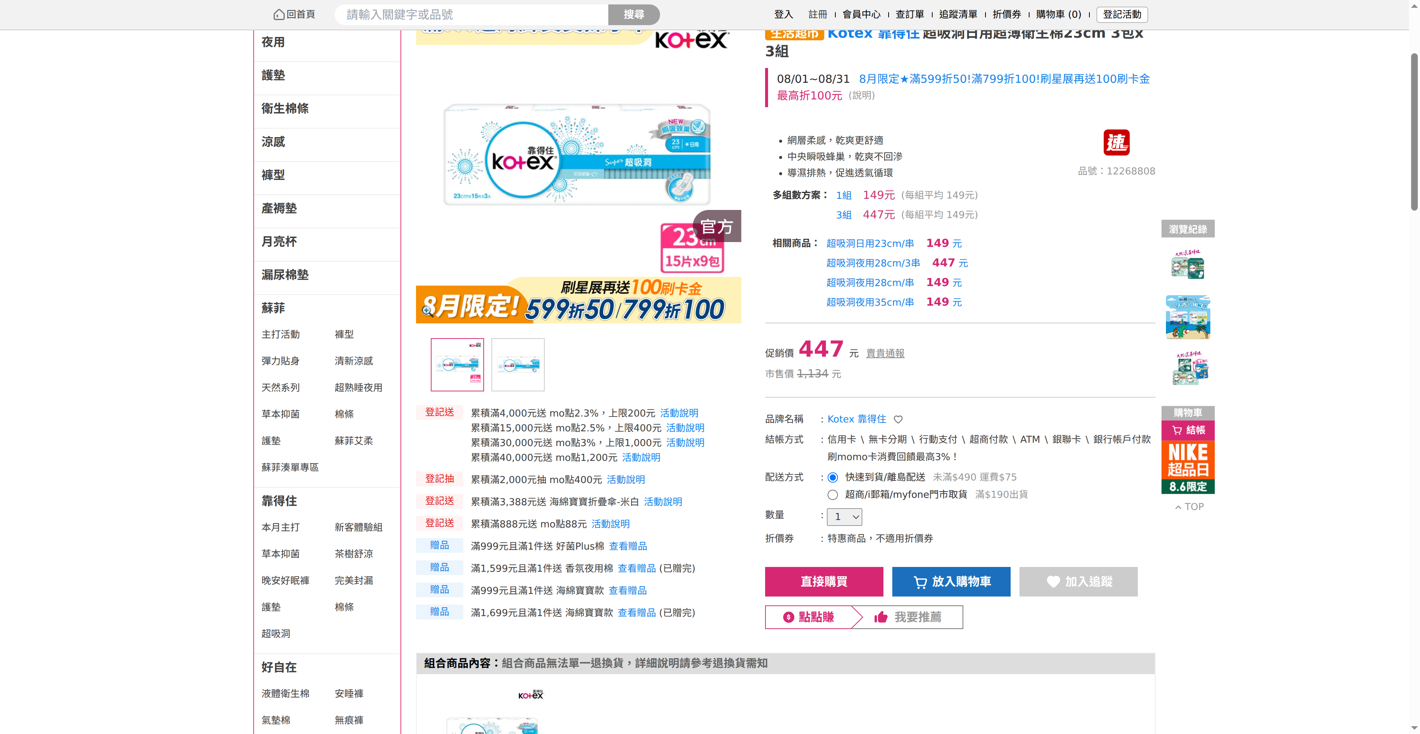Click the TOP up-arrow icon
Viewport: 1420px width, 734px height.
tap(1178, 507)
